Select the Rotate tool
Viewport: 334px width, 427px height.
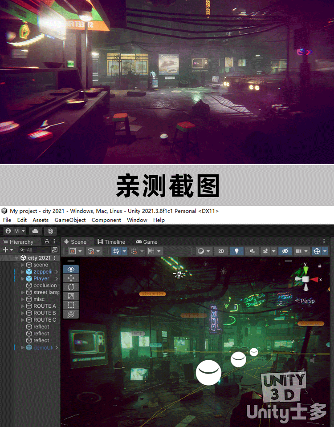71,287
